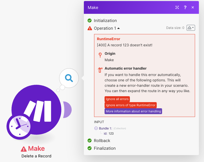204x162 pixels.
Task: Click the 'id: 123' input value
Action: (x=109, y=134)
